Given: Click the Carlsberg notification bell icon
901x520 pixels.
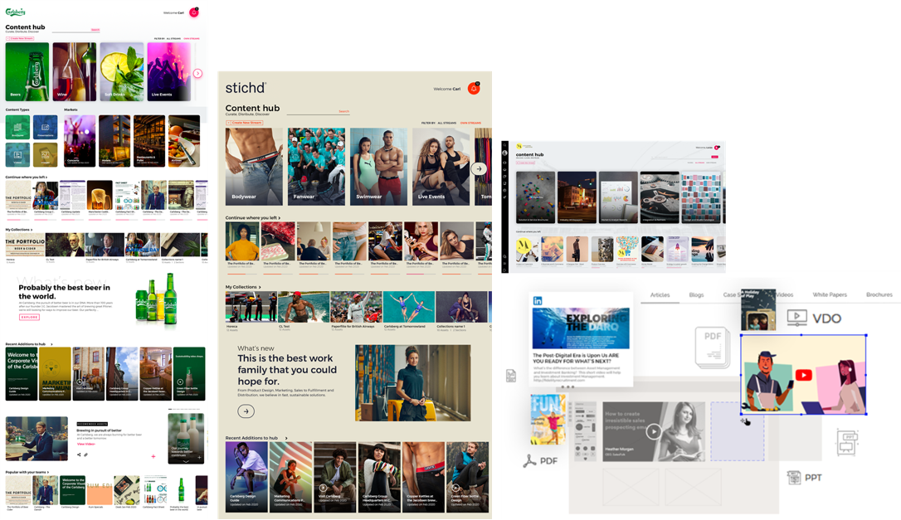Looking at the screenshot, I should click(194, 12).
